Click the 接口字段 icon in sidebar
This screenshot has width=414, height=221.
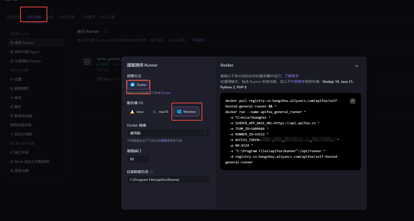pyautogui.click(x=12, y=152)
